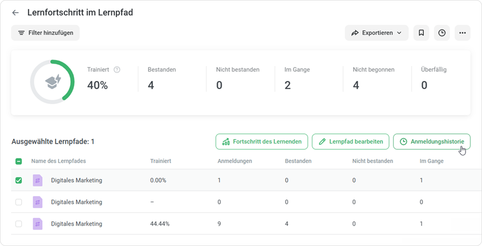Click the learning path icon in 0.00% row
The image size is (482, 246).
[38, 180]
